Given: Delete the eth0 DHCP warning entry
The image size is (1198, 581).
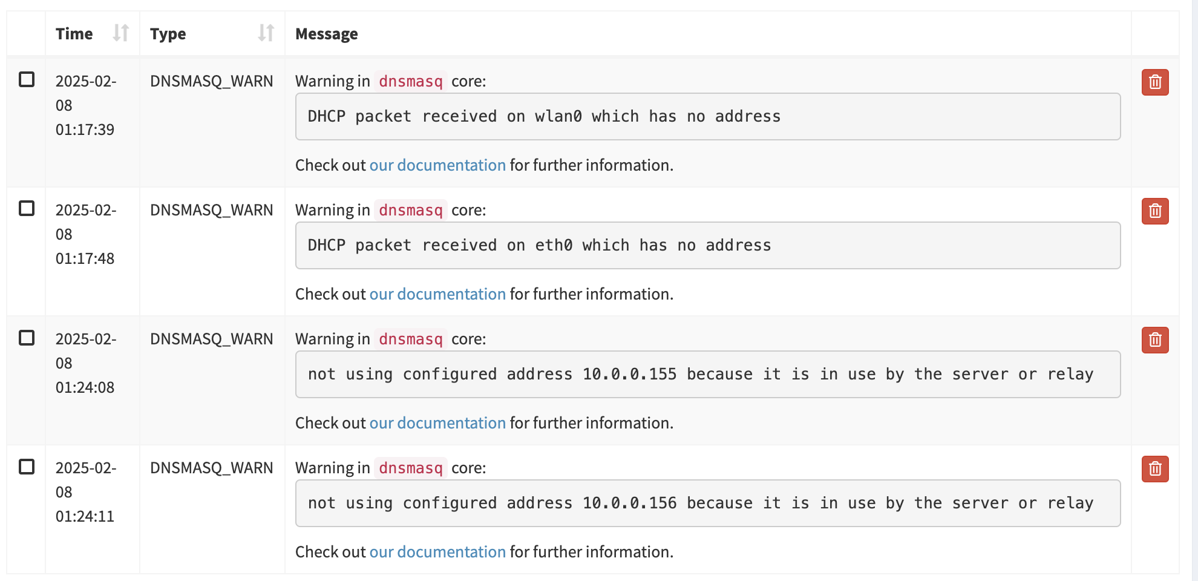Looking at the screenshot, I should 1155,211.
